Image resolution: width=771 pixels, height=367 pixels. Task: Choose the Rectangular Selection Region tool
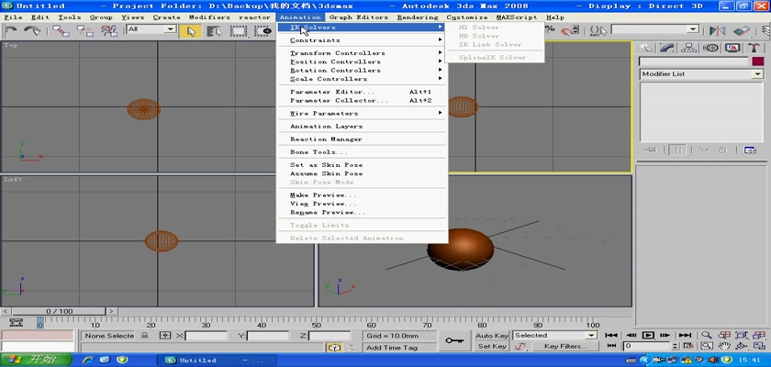click(239, 31)
